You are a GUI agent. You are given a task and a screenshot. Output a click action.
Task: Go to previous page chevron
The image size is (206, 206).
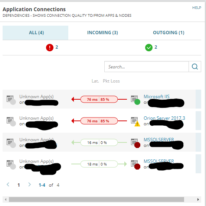coord(8,184)
